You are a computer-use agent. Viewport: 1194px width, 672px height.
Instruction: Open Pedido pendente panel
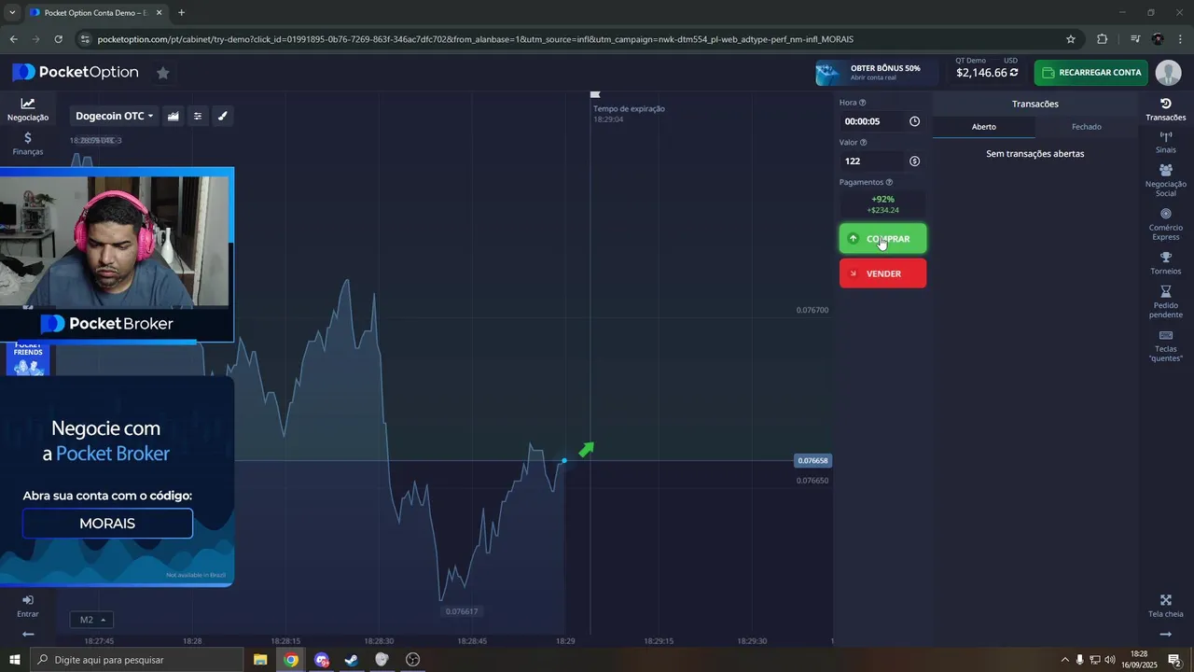tap(1166, 302)
